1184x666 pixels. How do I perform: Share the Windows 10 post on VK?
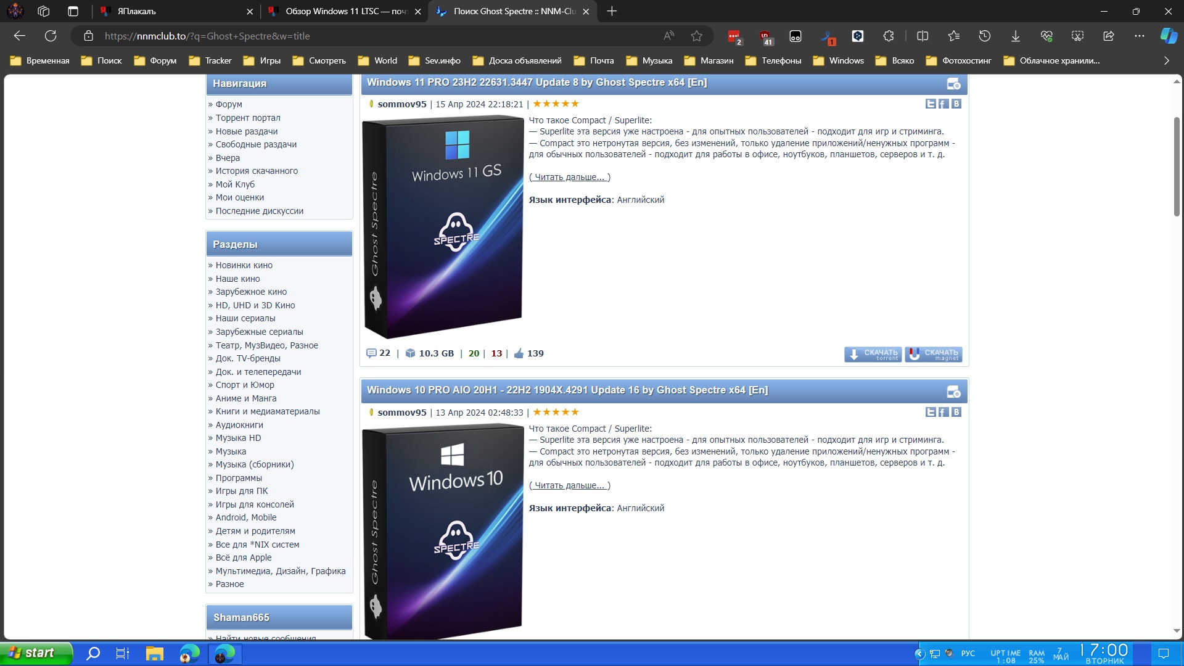click(x=956, y=412)
